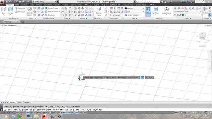212x119 pixels.
Task: Toggle GRID in the status bar
Action: pos(28,113)
